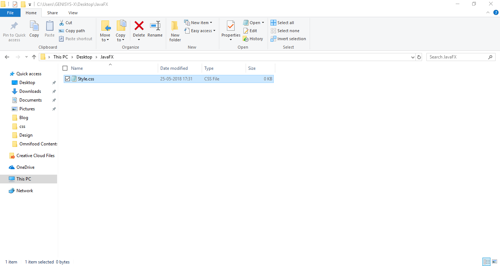The image size is (500, 266).
Task: Open the Delete options arrow
Action: pos(139,40)
